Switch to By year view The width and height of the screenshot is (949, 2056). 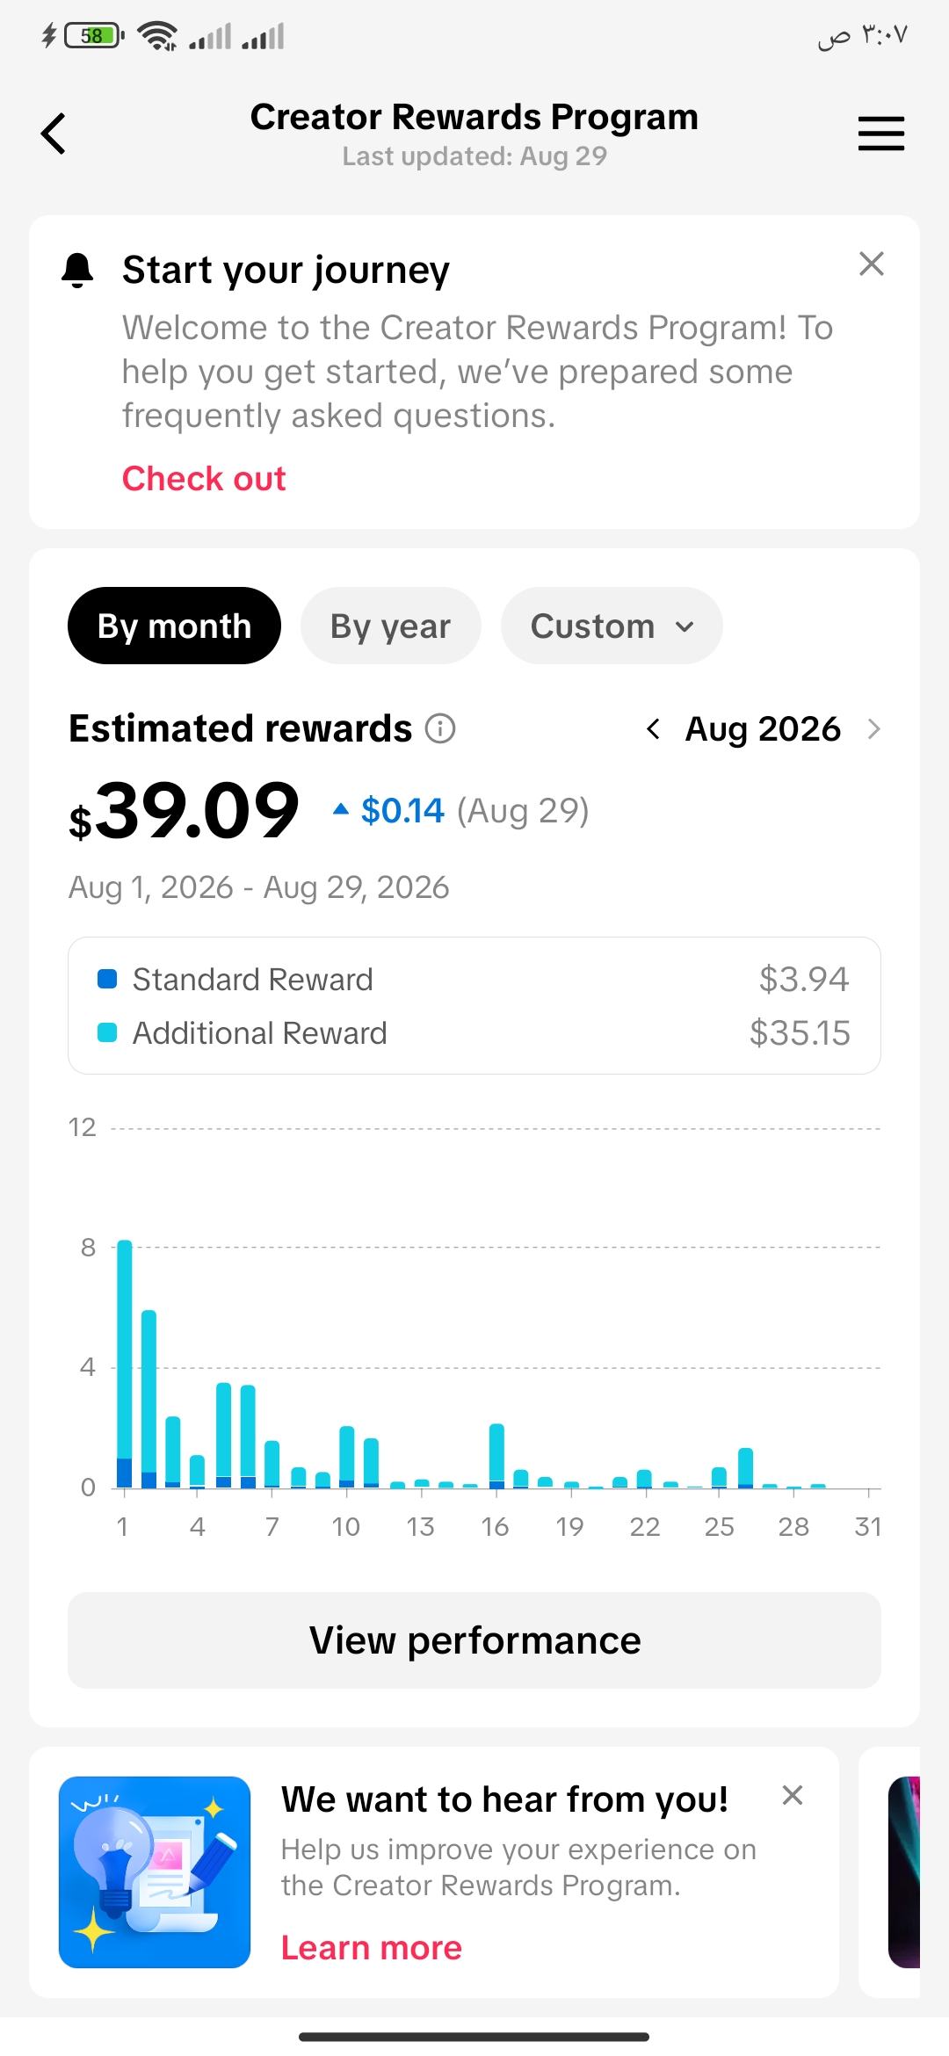[390, 626]
